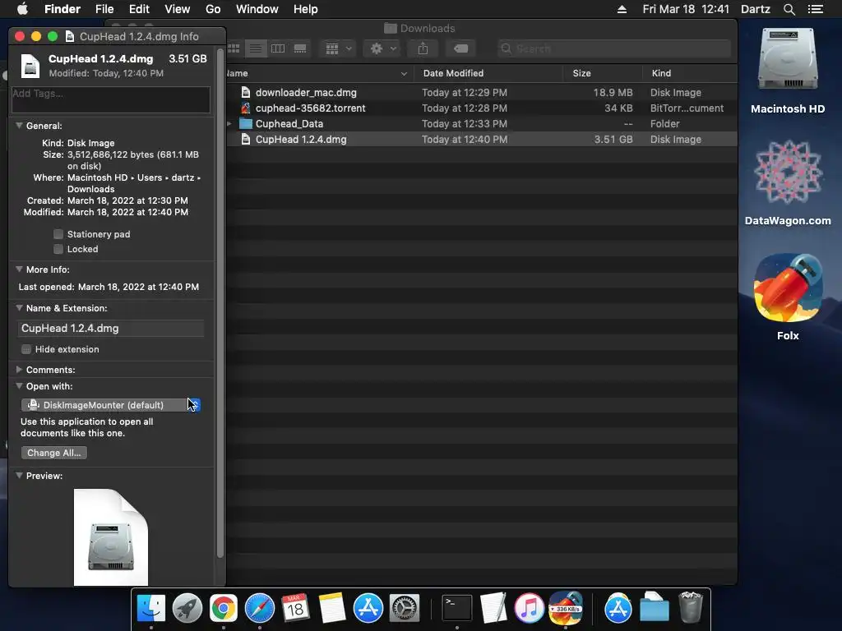Image resolution: width=842 pixels, height=631 pixels.
Task: Open Calendar icon showing 18
Action: [295, 609]
